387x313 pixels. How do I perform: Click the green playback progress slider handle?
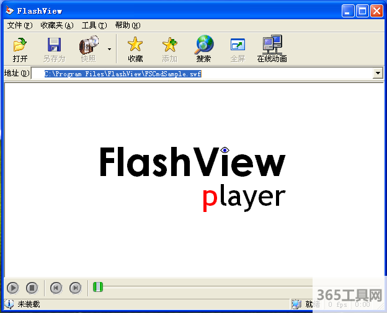click(97, 287)
